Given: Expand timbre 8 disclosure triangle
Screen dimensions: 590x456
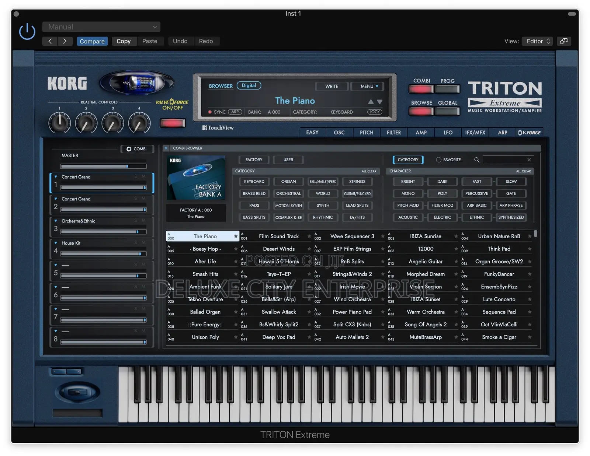Looking at the screenshot, I should coord(56,332).
